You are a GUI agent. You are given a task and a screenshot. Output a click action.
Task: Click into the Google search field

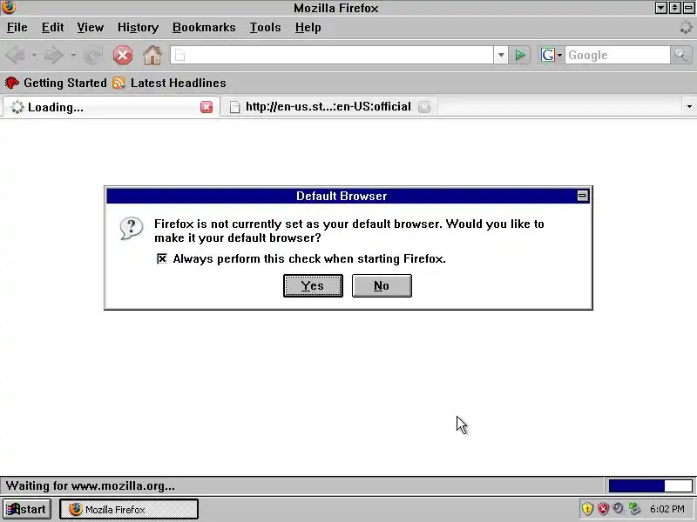[617, 55]
